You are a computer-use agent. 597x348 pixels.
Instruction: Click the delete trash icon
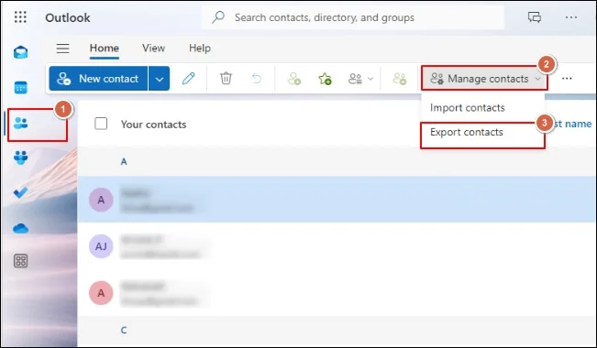pyautogui.click(x=226, y=79)
